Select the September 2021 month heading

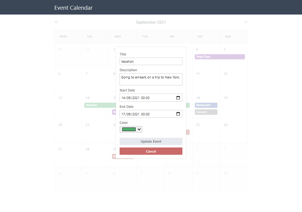[151, 22]
